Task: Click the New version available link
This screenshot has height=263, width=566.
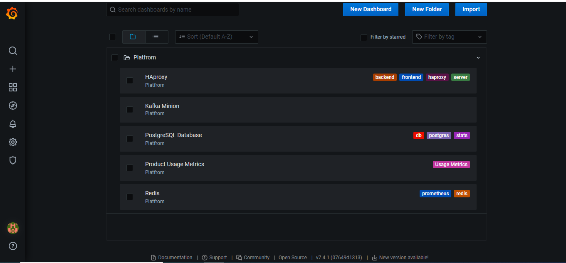Action: tap(400, 258)
